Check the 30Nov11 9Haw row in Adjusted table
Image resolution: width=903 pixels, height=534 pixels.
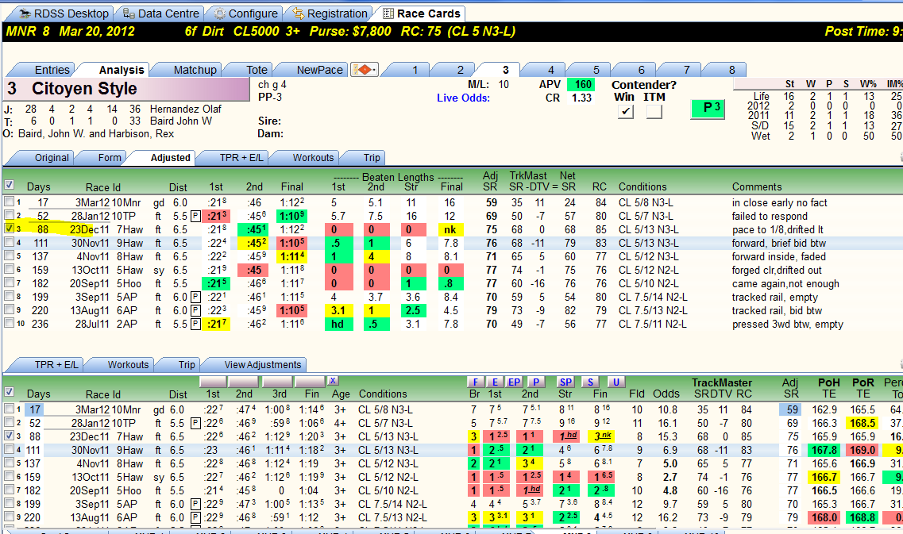click(9, 242)
